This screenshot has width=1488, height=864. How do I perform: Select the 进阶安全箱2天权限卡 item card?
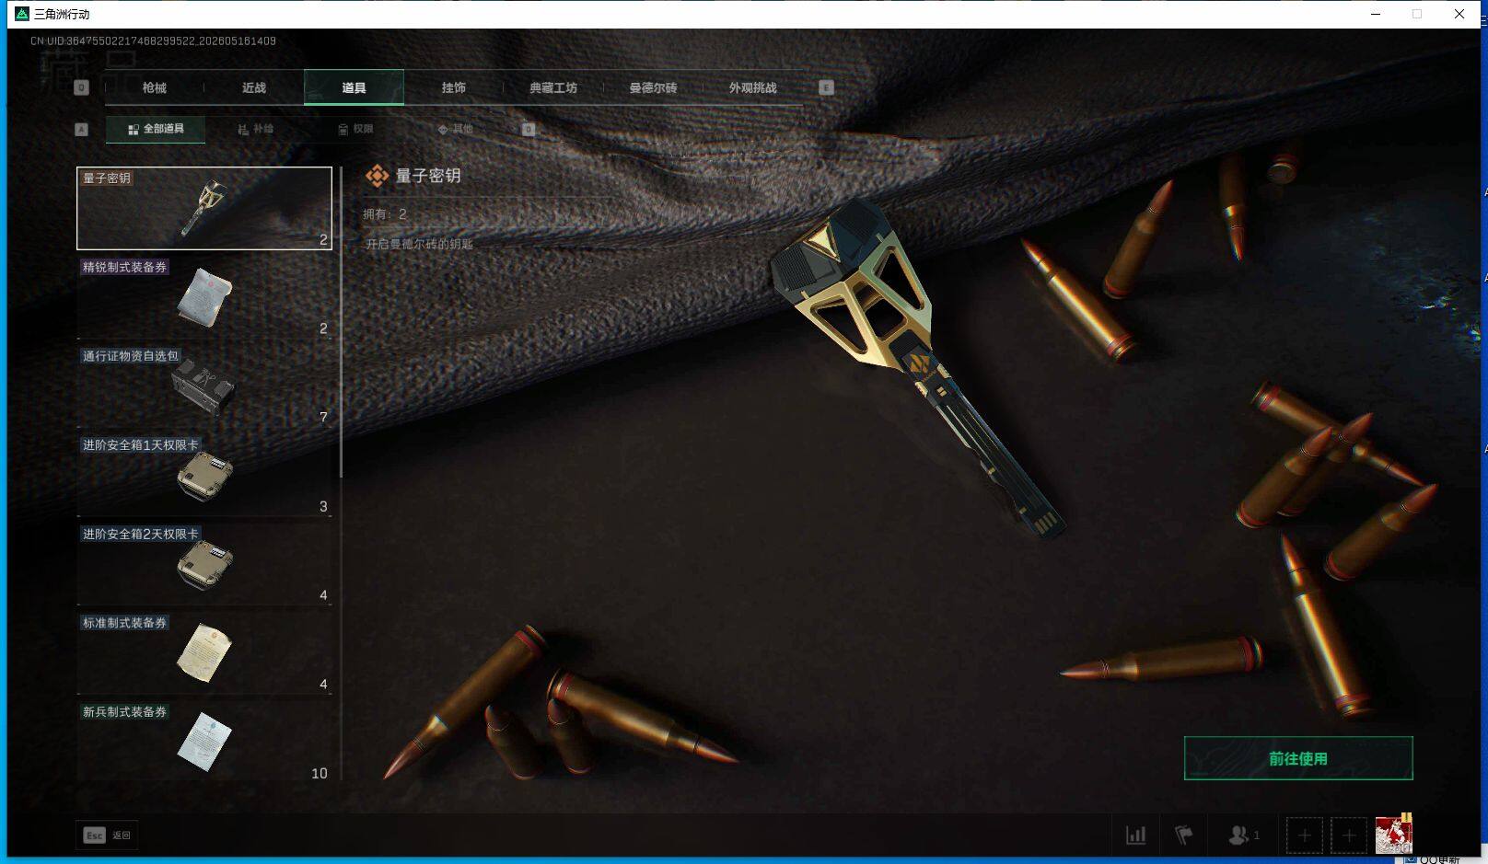tap(204, 564)
